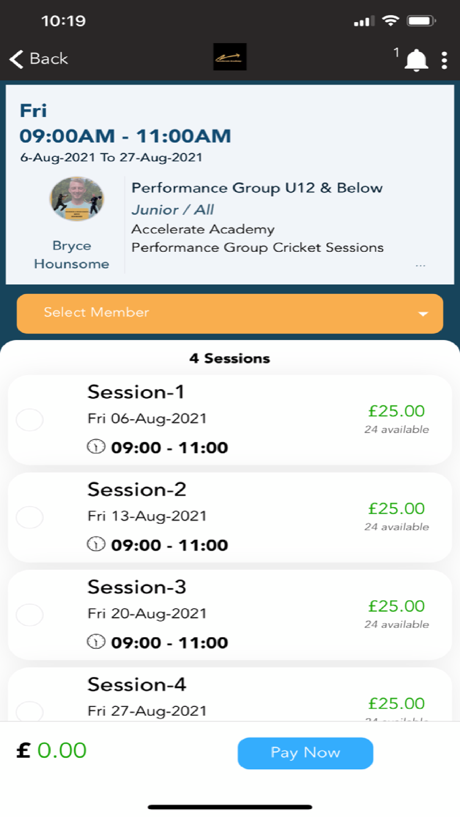Click the clock icon in Session-2

(96, 544)
